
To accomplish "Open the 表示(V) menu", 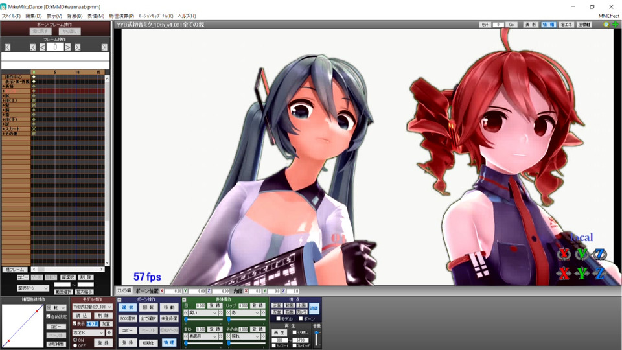I will click(x=54, y=16).
